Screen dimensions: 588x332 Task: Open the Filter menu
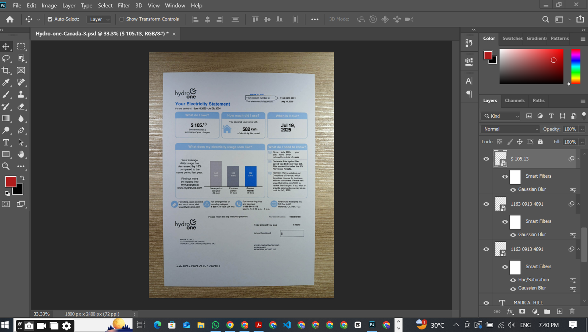(124, 5)
